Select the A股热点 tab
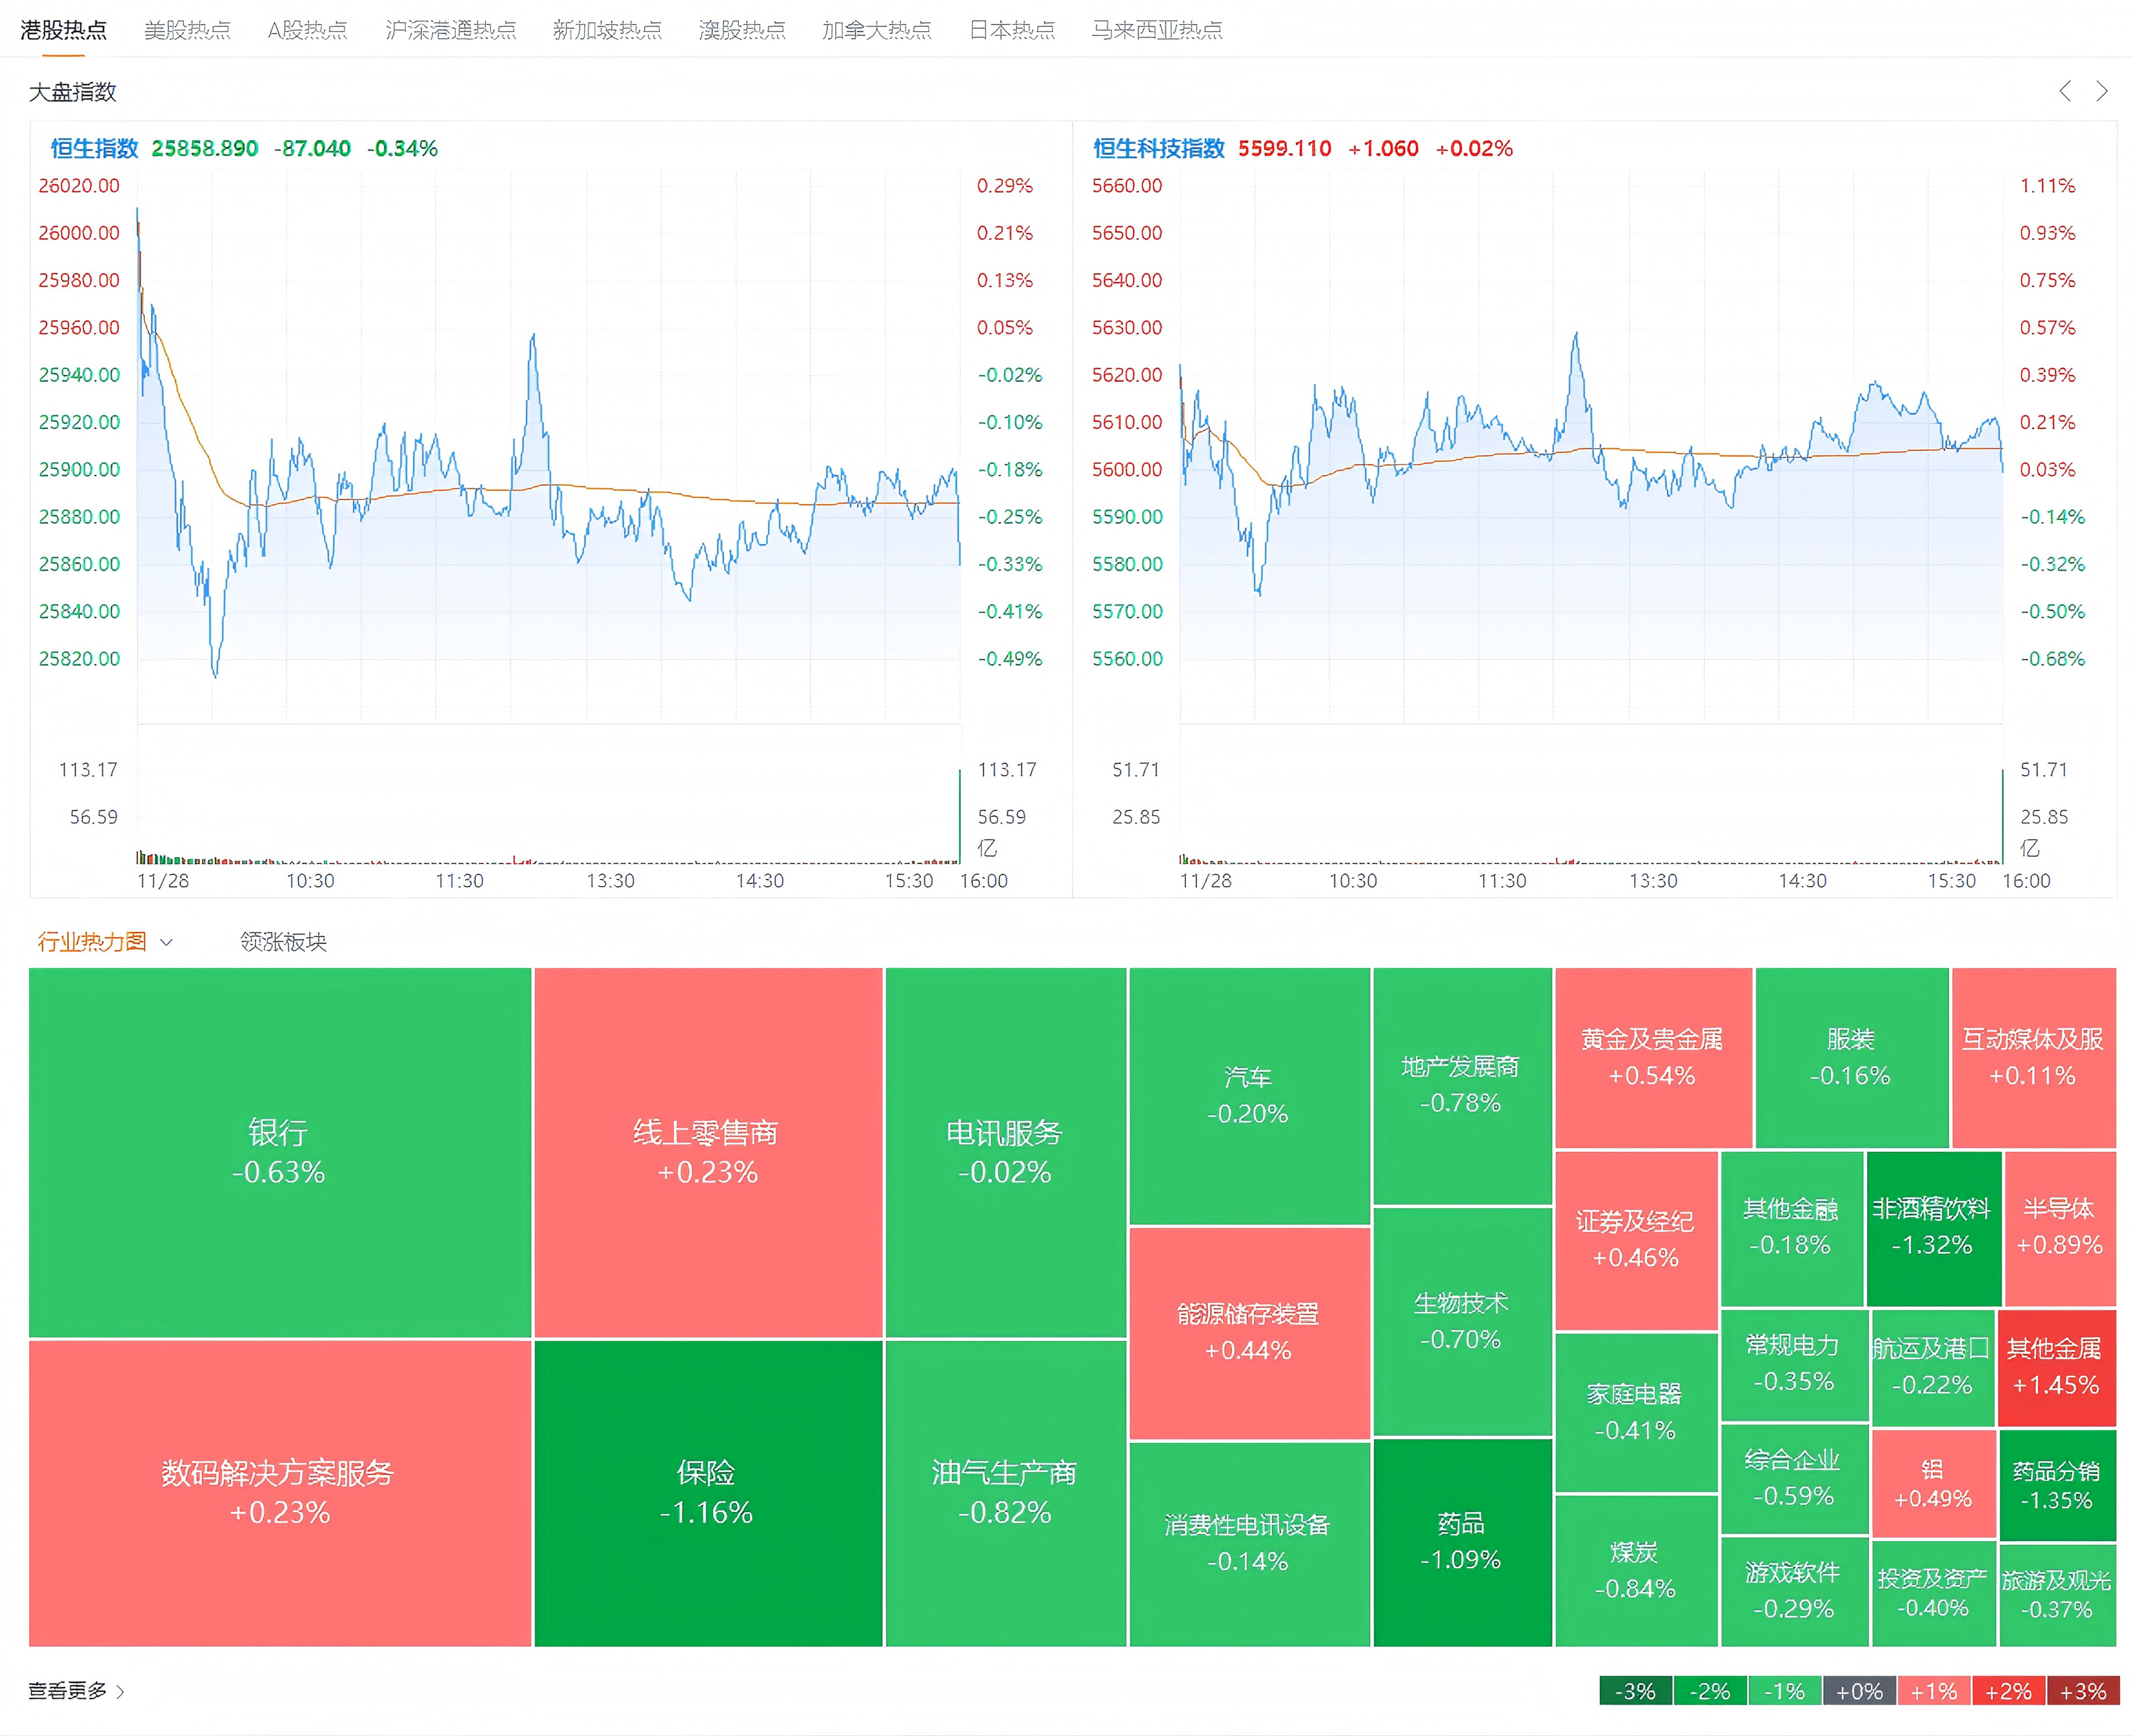The image size is (2133, 1736). tap(307, 30)
